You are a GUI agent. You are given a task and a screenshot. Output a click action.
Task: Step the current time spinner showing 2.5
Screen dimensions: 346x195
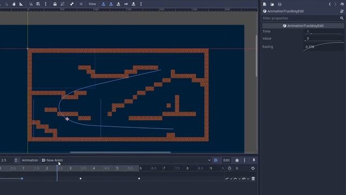coord(16,160)
